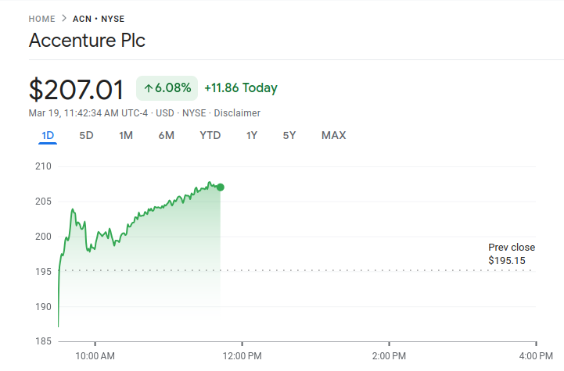
Task: Switch chart to YTD view
Action: 210,135
